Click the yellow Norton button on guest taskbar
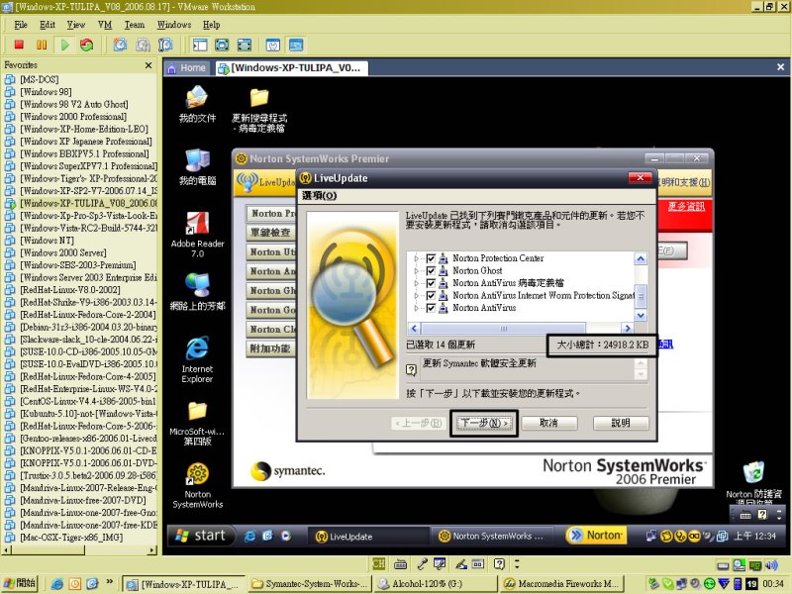 [x=596, y=536]
